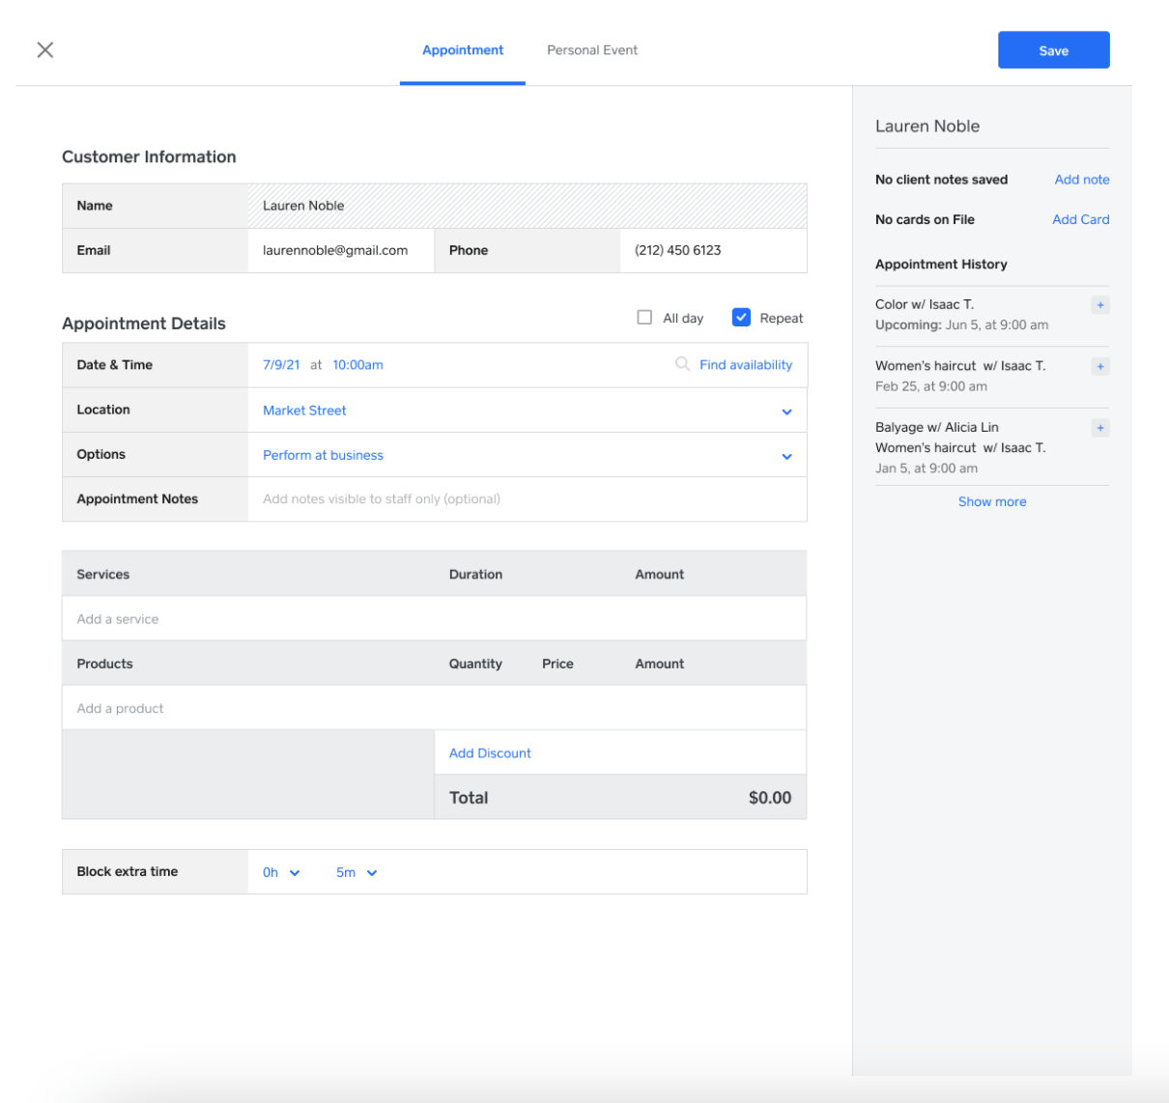Click the plus icon on Color w/ Isaac T.
The image size is (1169, 1103).
tap(1100, 304)
